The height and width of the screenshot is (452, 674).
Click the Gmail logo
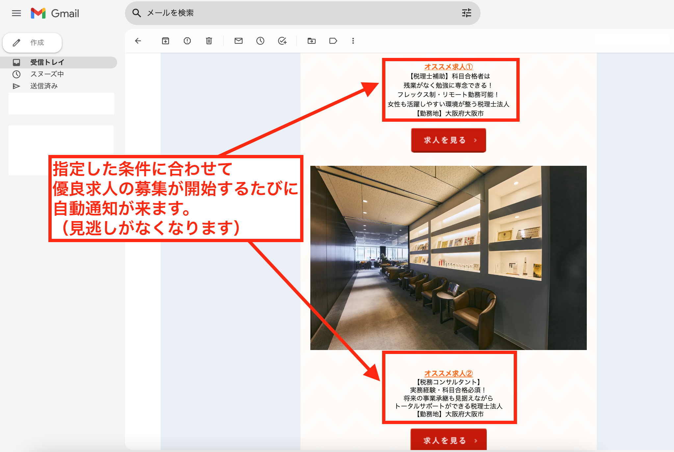(55, 13)
